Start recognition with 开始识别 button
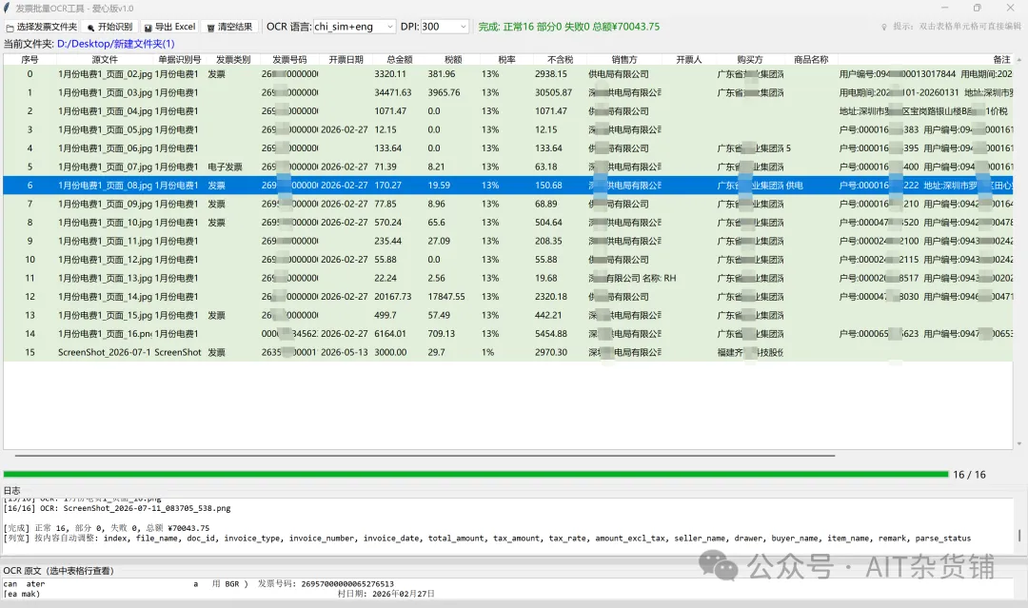 (109, 27)
